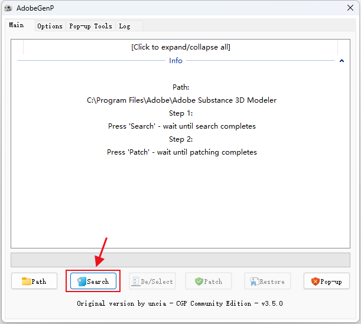Click the 'Path:' label text
Viewport: 361px width, 324px height.
tap(181, 87)
